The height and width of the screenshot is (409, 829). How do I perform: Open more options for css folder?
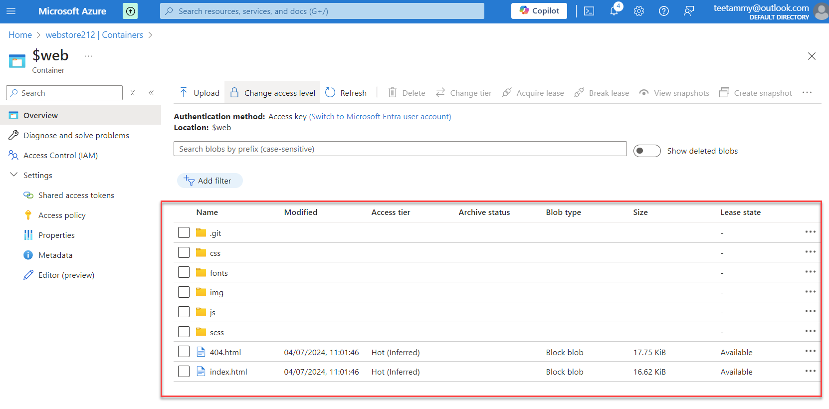point(810,252)
